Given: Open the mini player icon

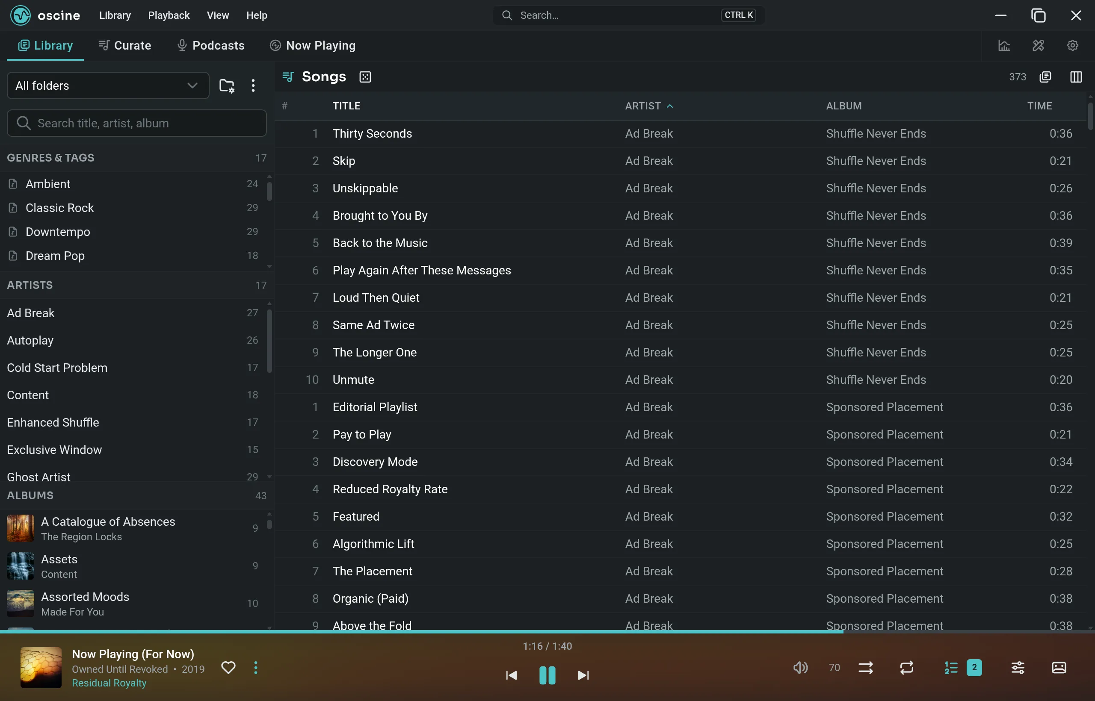Looking at the screenshot, I should [x=1059, y=668].
